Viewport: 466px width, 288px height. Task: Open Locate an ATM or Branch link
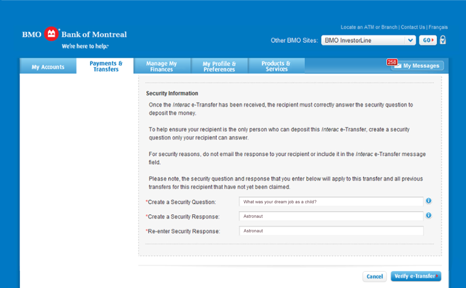(369, 27)
